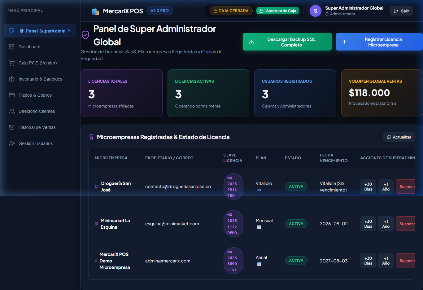
Task: Click the MercariX POS logo icon
Action: pos(95,11)
